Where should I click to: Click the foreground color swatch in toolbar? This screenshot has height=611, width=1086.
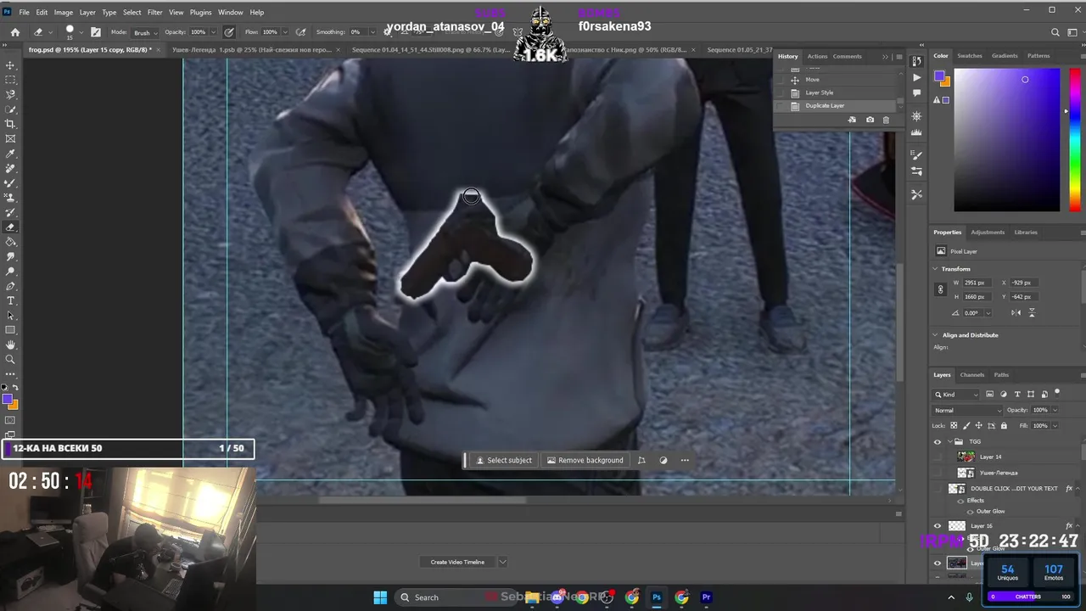[7, 400]
